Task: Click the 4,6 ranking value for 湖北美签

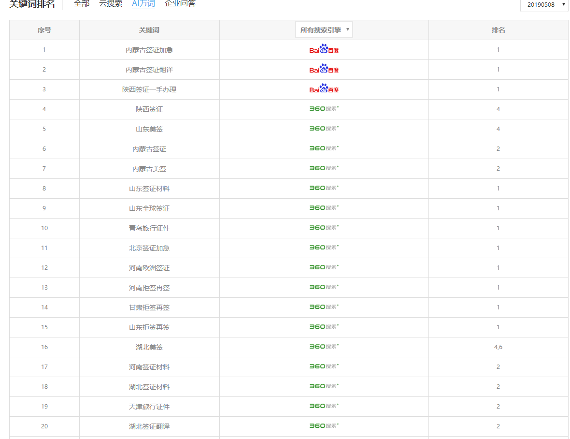Action: click(x=498, y=347)
